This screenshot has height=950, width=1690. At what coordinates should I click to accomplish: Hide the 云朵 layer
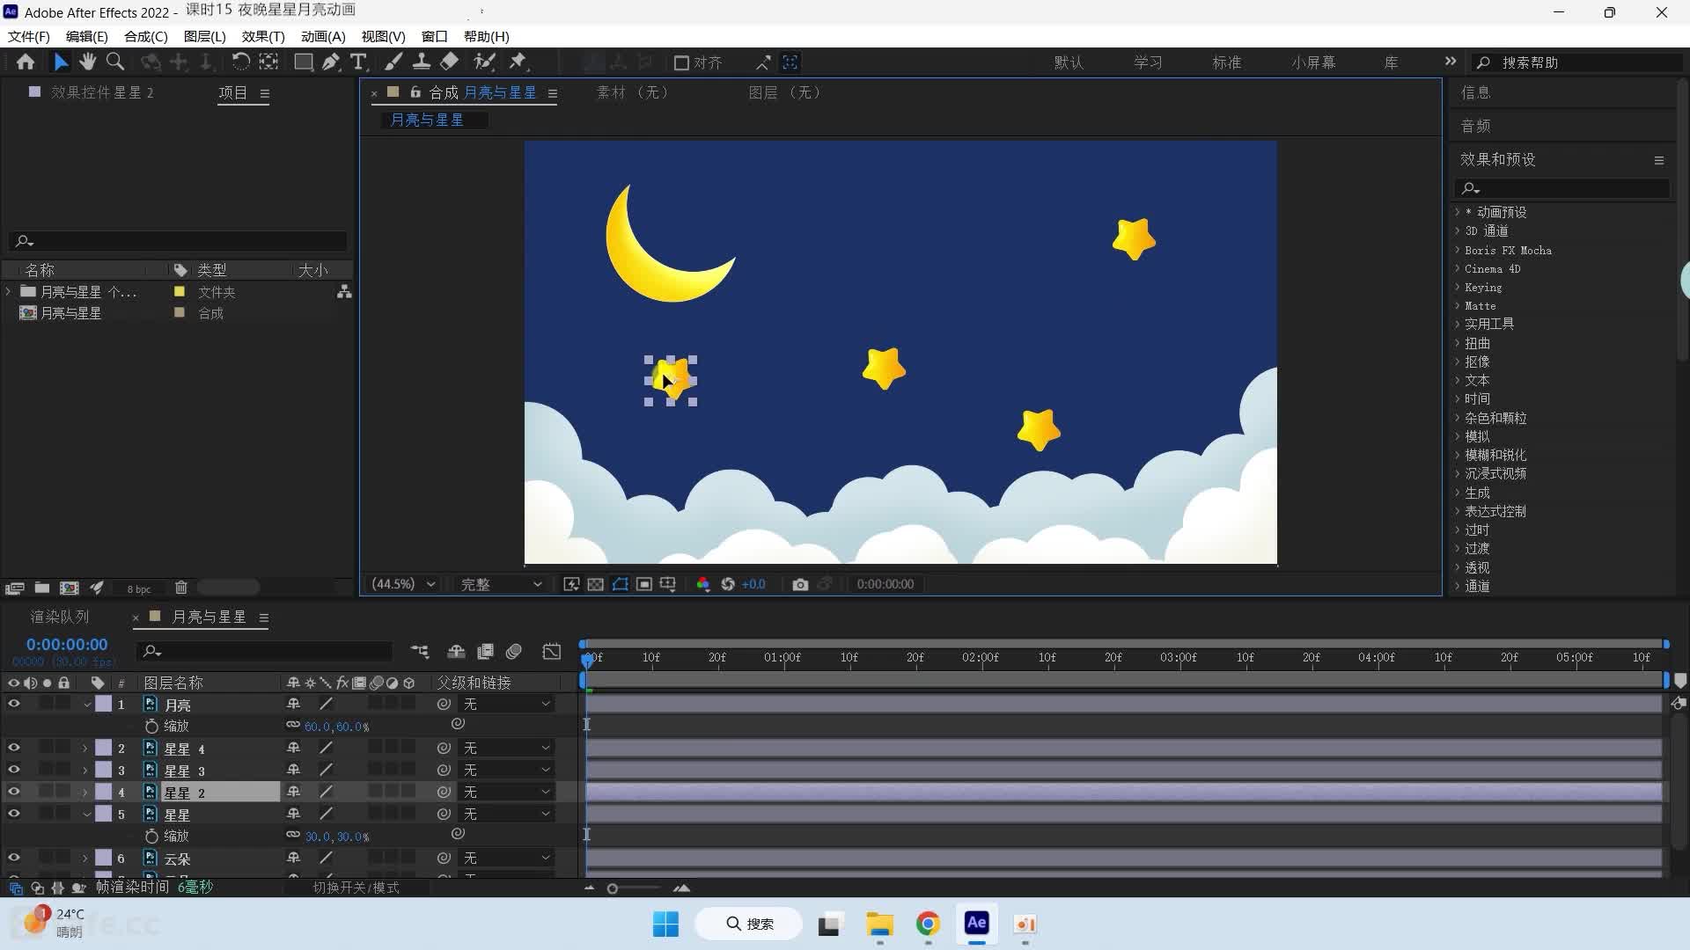click(x=13, y=858)
